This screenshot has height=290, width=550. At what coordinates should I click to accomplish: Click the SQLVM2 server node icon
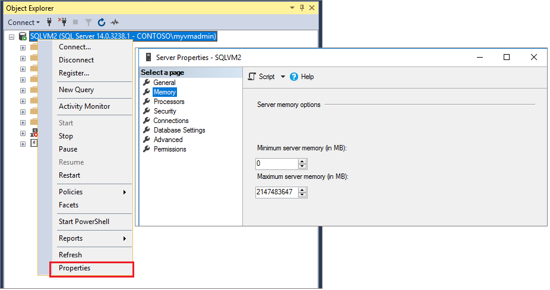[x=23, y=37]
